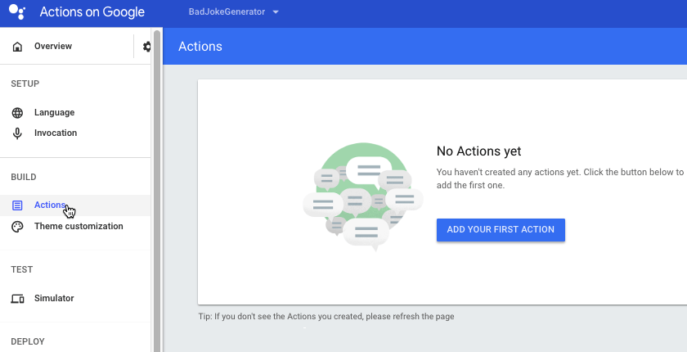Click the sidebar vertical scrollbar
This screenshot has width=687, height=352.
pos(157,190)
